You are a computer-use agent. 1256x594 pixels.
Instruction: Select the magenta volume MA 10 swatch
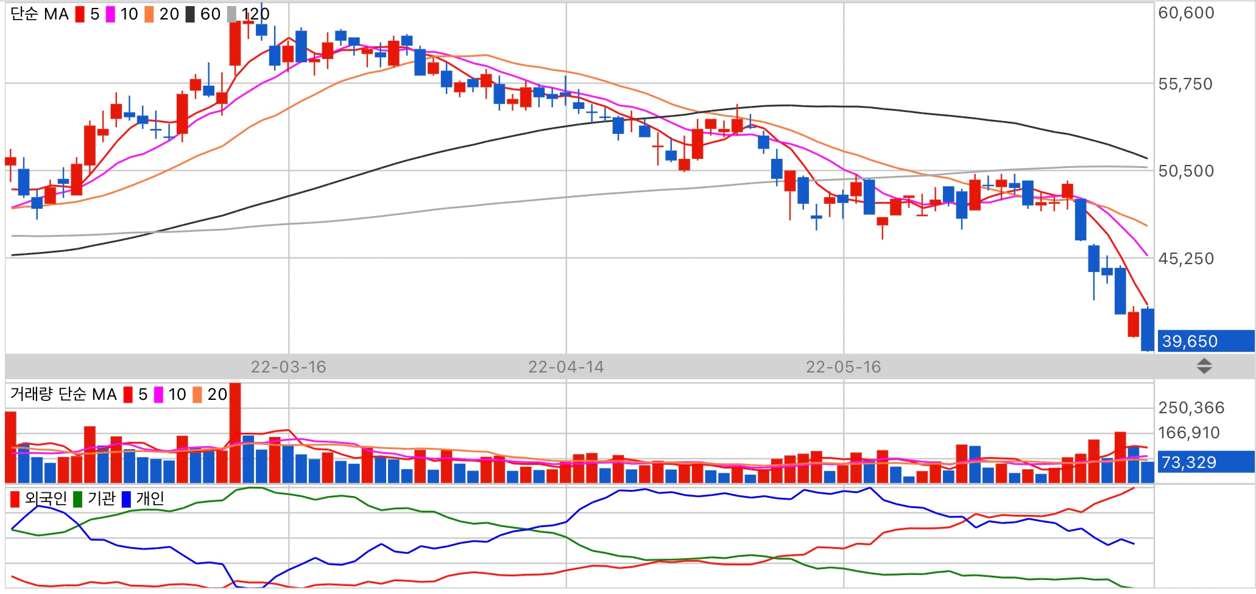[158, 394]
